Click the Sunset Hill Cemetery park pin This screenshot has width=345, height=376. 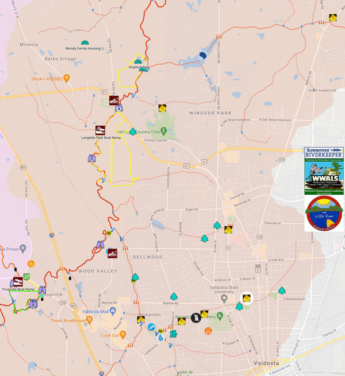(x=220, y=316)
